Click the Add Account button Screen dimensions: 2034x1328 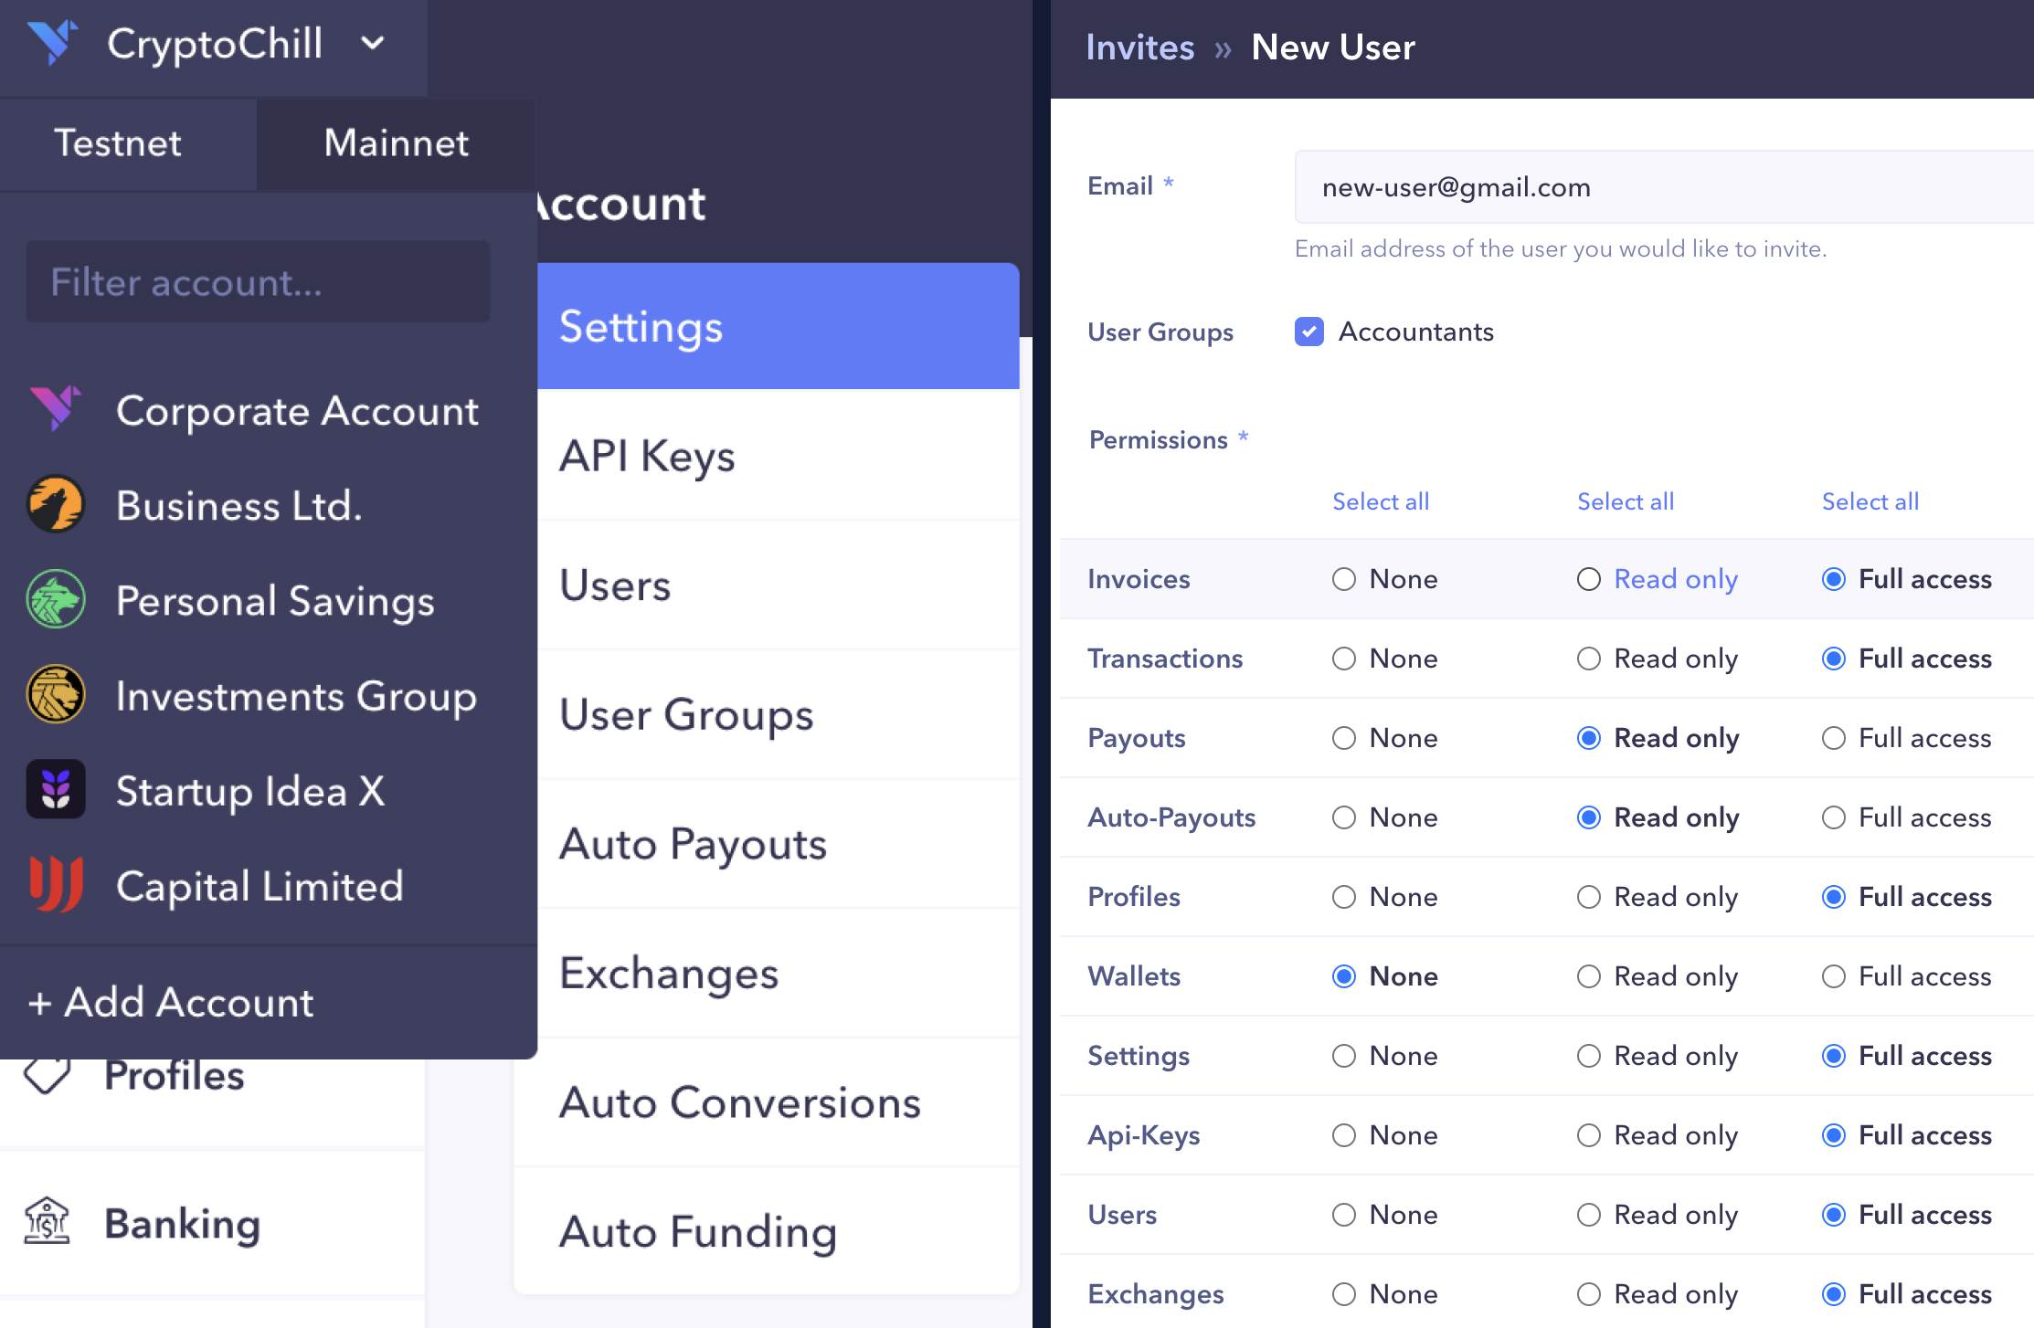click(x=172, y=1002)
